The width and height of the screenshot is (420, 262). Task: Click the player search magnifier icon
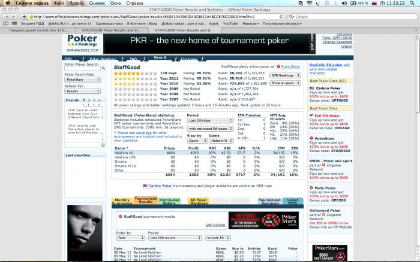coord(103,68)
